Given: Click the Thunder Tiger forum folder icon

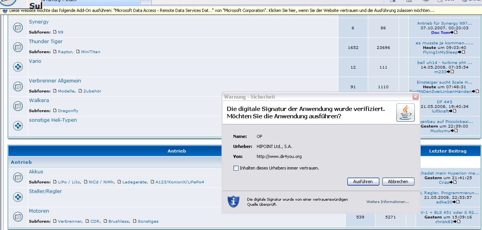Looking at the screenshot, I should (18, 47).
